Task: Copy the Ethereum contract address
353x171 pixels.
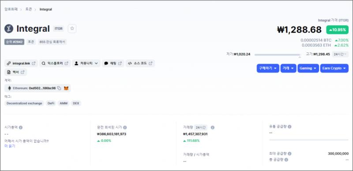Action: point(59,88)
